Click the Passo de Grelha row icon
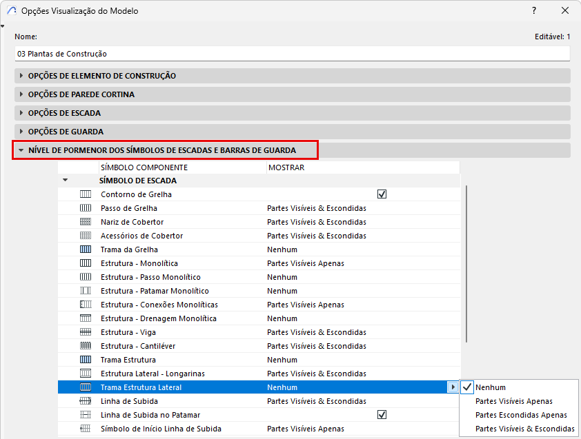Screen dimensions: 581x439 click(86, 208)
